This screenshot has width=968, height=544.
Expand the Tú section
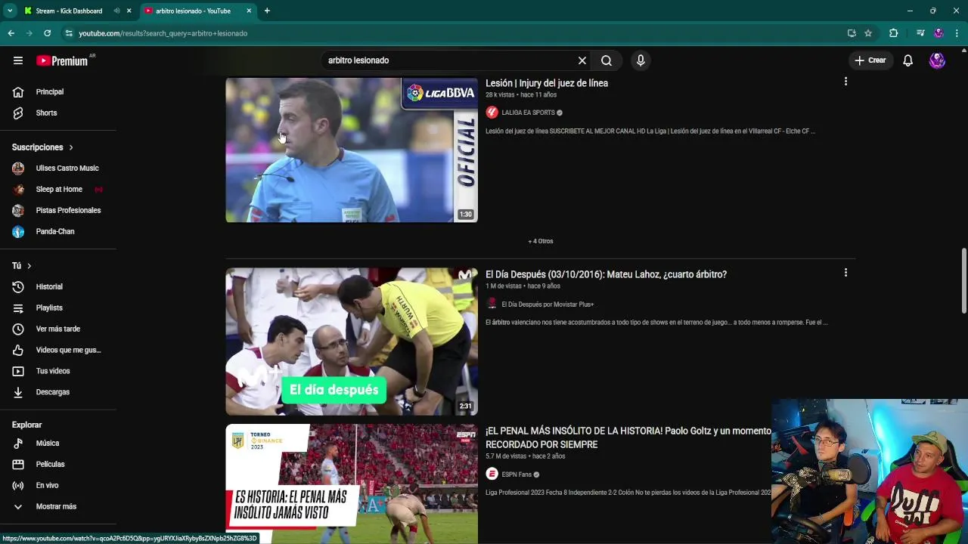click(x=22, y=266)
